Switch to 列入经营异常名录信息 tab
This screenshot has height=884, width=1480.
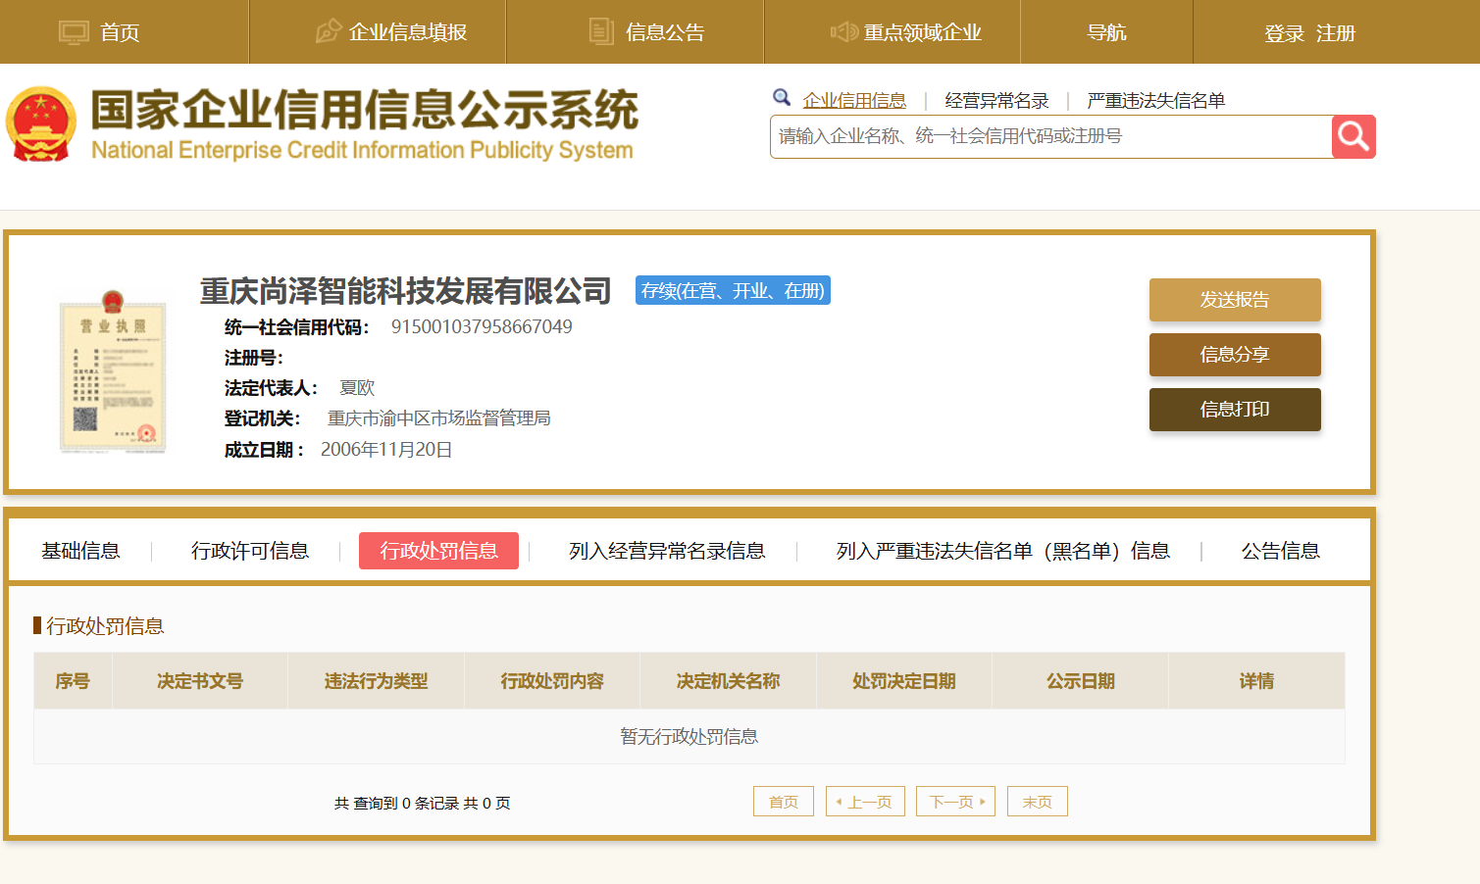tap(667, 551)
